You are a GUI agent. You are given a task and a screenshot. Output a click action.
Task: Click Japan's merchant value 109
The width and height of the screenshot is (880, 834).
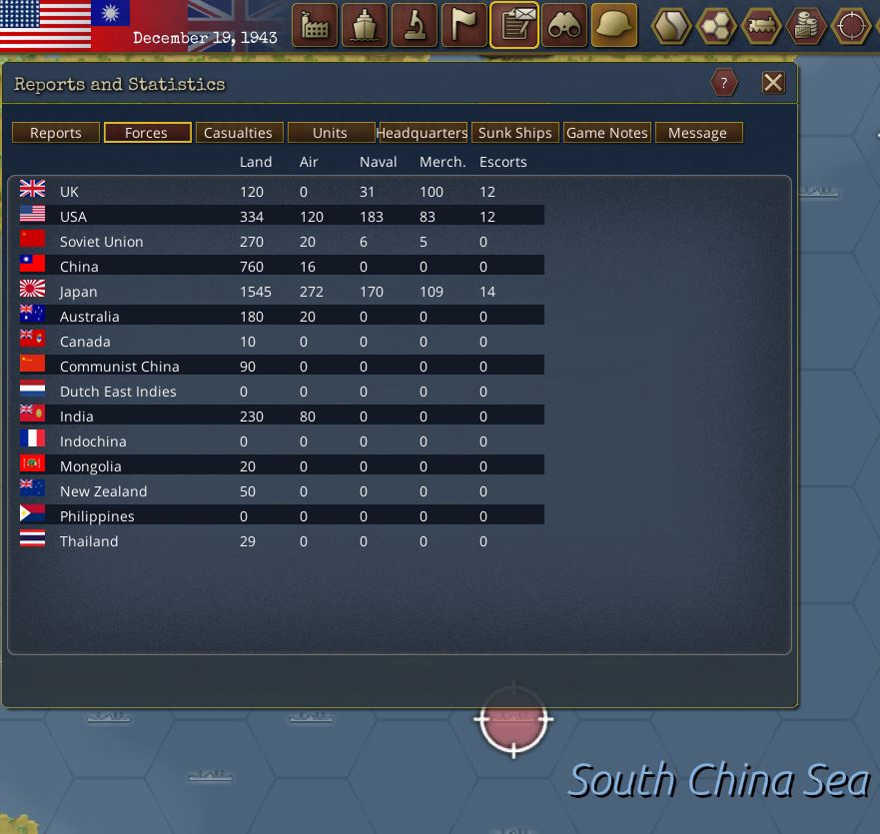click(432, 292)
